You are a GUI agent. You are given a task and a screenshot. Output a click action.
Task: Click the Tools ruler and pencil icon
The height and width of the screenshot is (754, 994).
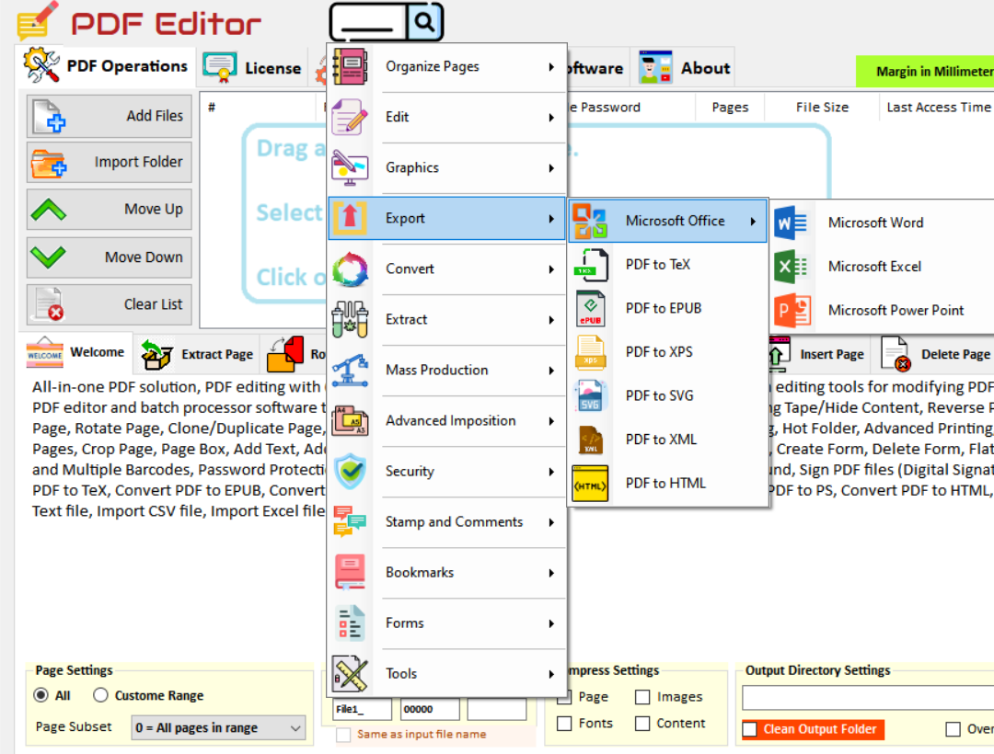(x=350, y=674)
